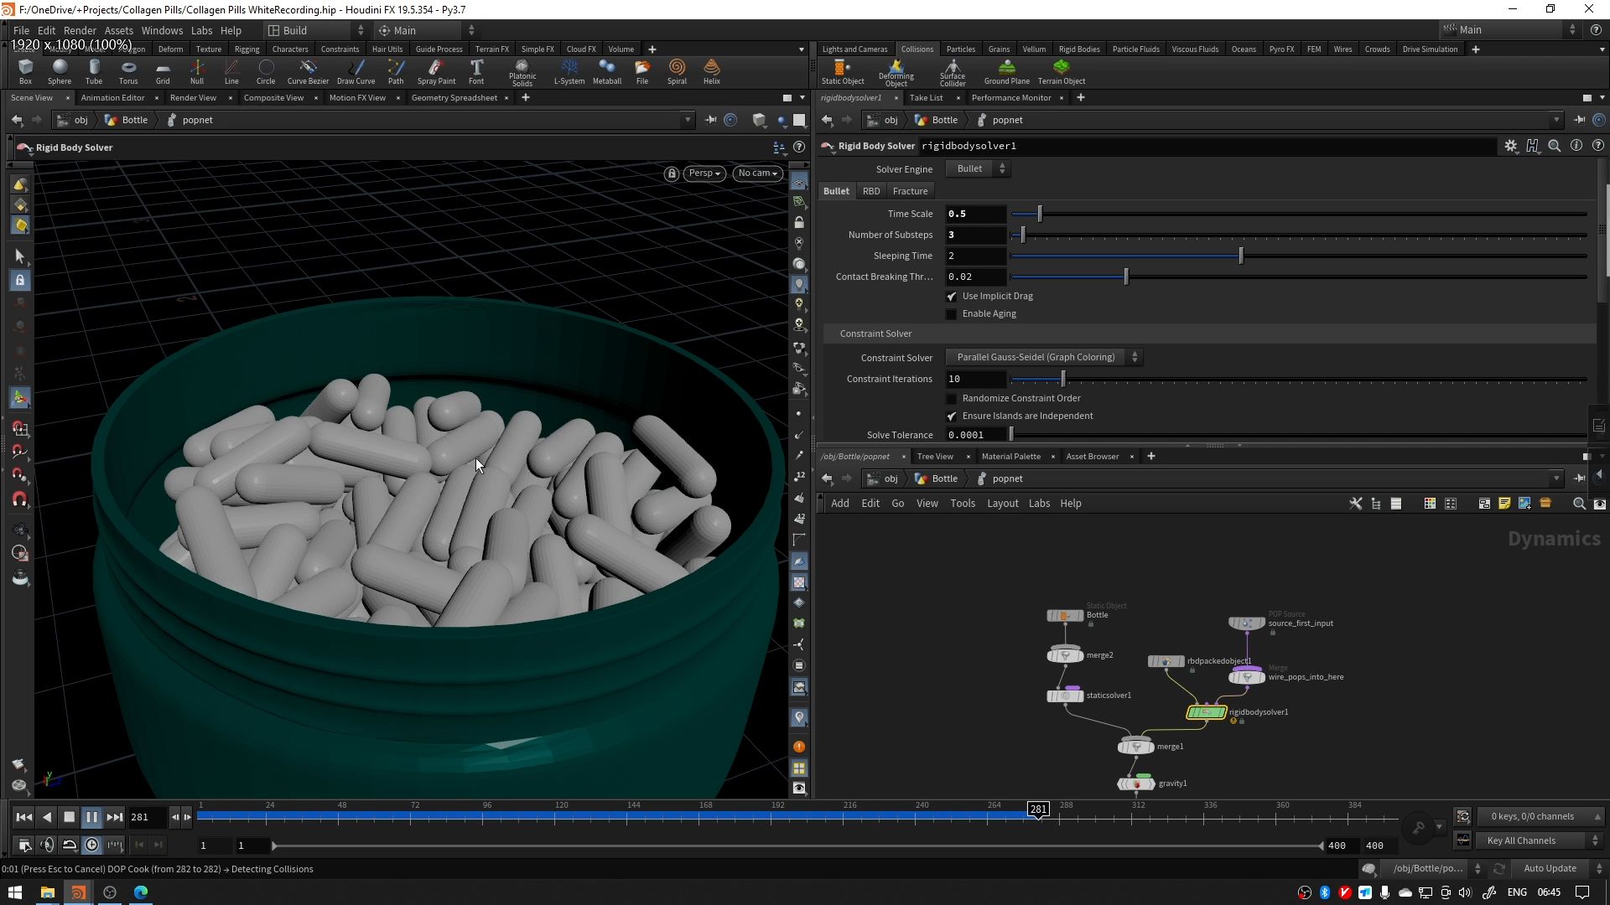Pause playback in the timeline
1610x905 pixels.
click(92, 817)
